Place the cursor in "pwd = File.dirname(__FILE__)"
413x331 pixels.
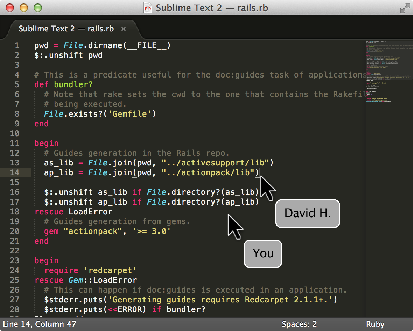[103, 46]
